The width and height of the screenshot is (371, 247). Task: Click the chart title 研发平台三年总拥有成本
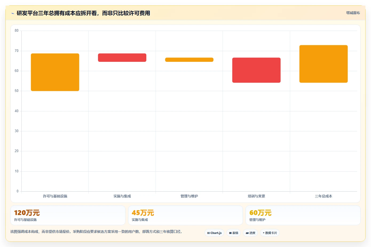click(83, 13)
